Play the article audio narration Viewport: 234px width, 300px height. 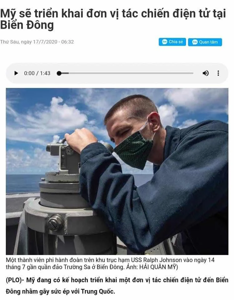pyautogui.click(x=16, y=73)
